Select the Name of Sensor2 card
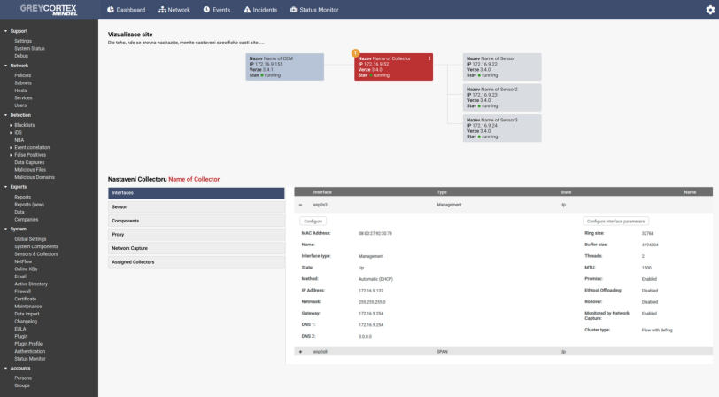This screenshot has width=719, height=397. (502, 97)
